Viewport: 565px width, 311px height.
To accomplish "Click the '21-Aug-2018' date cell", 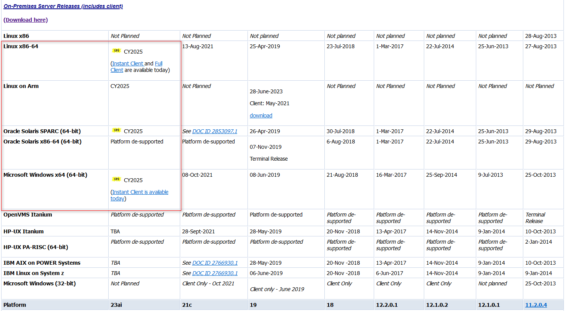I will [x=342, y=175].
